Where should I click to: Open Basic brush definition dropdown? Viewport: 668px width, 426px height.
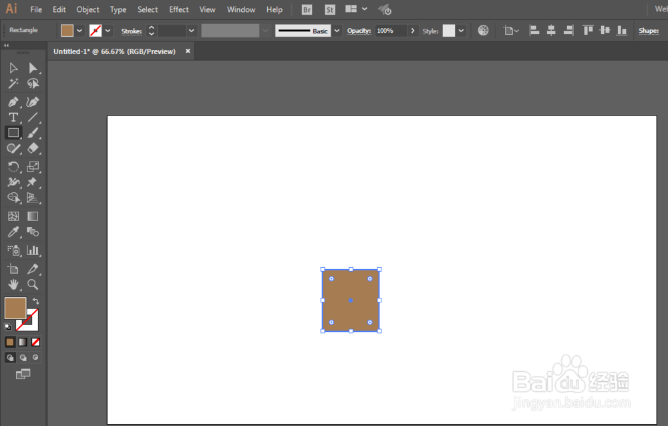coord(337,31)
